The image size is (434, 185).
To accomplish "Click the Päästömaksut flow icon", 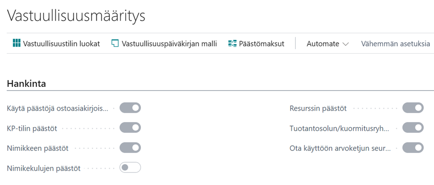I will [232, 43].
